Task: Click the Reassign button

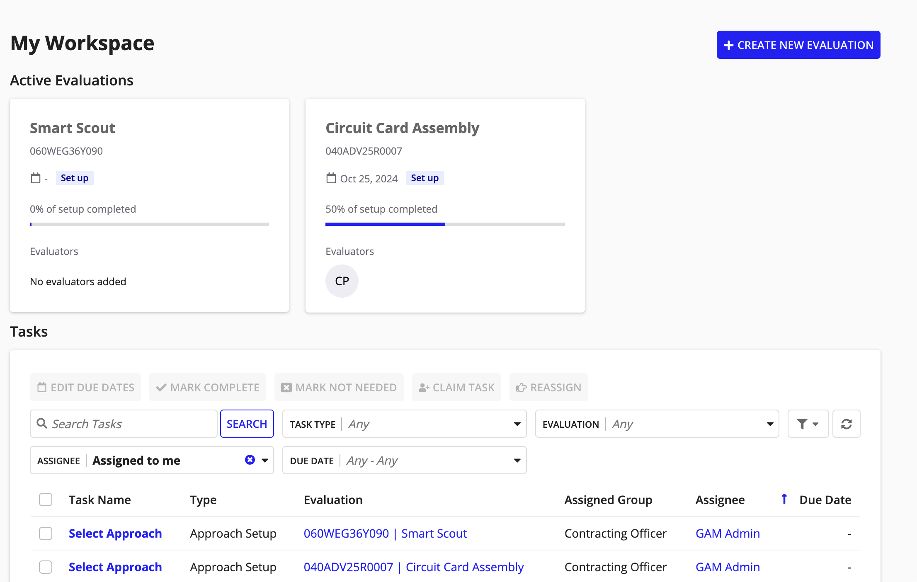Action: point(548,387)
